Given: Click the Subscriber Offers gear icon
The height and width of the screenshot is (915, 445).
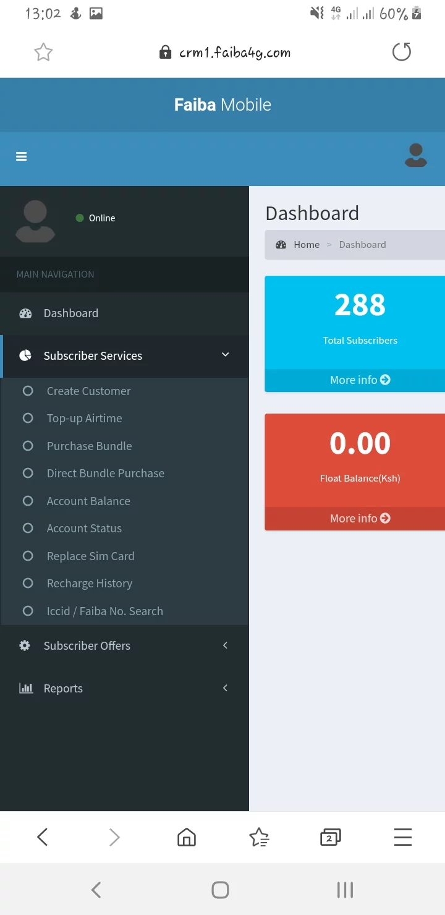Looking at the screenshot, I should [x=25, y=645].
